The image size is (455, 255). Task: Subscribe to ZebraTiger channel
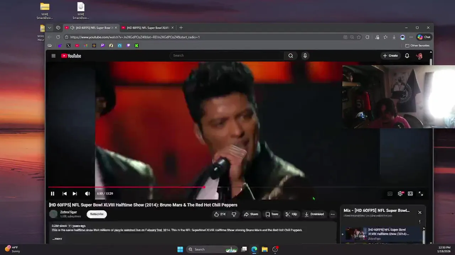point(97,214)
